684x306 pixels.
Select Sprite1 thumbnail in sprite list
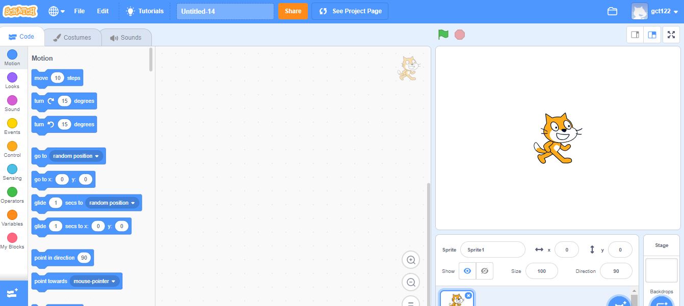point(457,298)
